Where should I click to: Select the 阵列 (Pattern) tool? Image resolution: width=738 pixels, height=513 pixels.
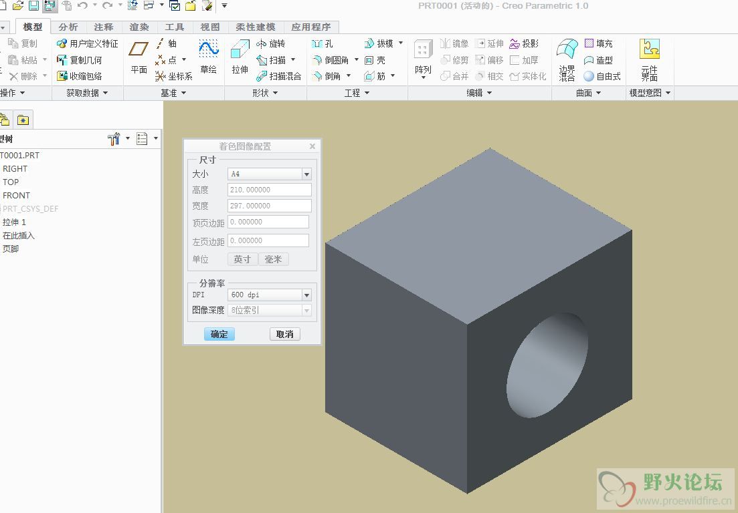[423, 57]
